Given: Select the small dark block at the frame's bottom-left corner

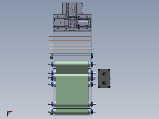Looking at the screenshot, I should 52,114.
